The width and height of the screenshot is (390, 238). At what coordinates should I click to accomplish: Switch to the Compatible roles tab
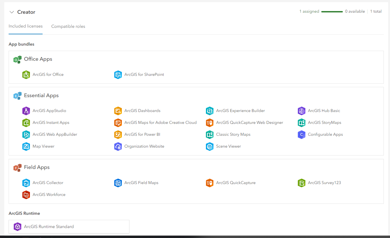pyautogui.click(x=68, y=26)
